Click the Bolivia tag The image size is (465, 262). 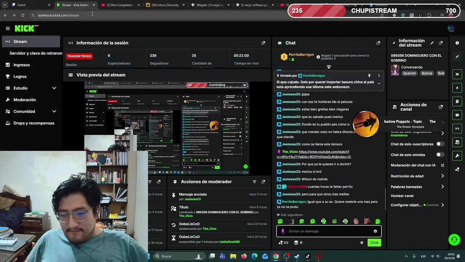(x=427, y=73)
